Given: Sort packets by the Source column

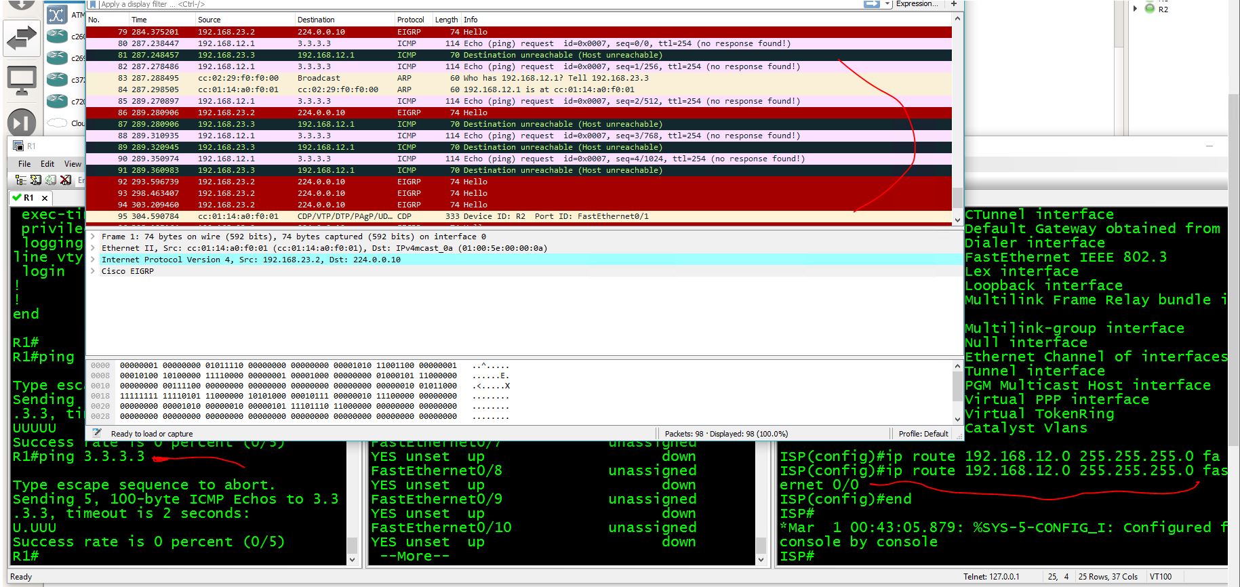Looking at the screenshot, I should (x=245, y=20).
